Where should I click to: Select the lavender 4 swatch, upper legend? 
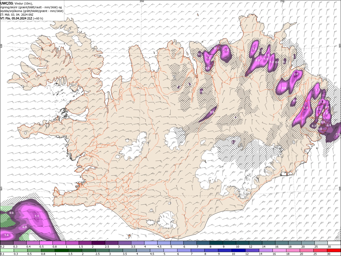(151, 243)
